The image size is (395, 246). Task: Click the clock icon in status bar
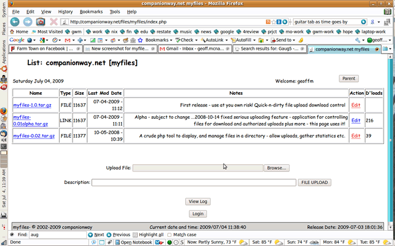click(176, 242)
